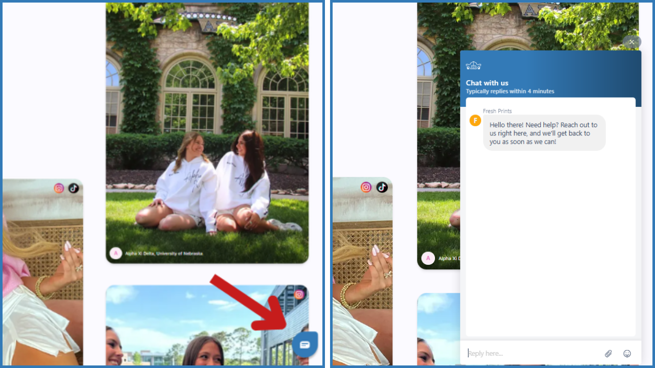
Task: Click the 'Chat with us' header title
Action: pos(487,83)
